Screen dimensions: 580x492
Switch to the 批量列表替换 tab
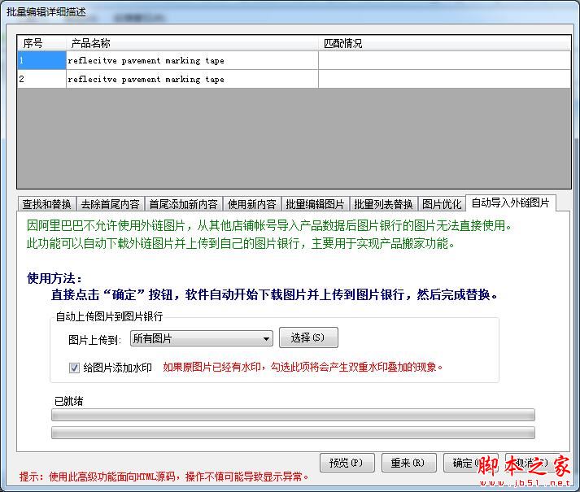pyautogui.click(x=384, y=204)
